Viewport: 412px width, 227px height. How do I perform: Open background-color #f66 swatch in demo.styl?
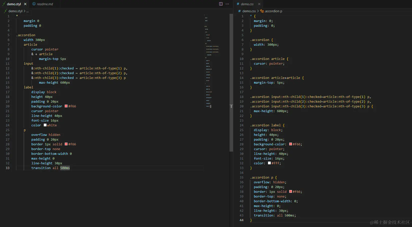click(x=66, y=106)
